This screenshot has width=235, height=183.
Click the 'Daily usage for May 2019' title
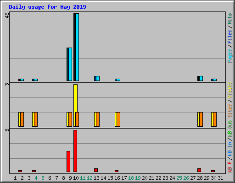coord(47,7)
